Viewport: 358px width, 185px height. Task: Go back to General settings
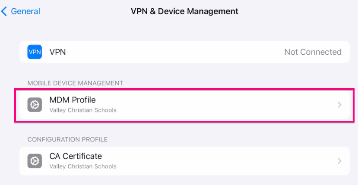pyautogui.click(x=25, y=11)
